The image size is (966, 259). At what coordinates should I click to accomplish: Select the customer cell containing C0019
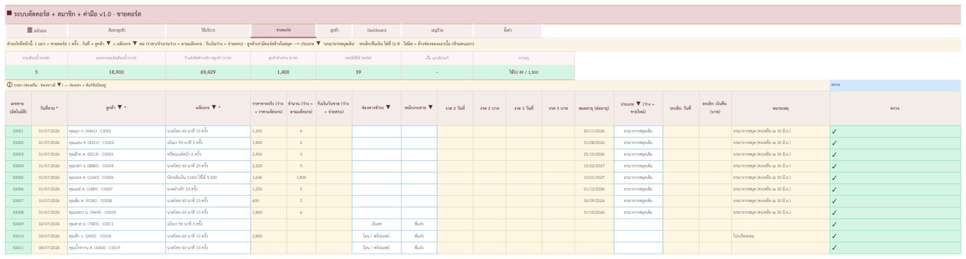coord(117,247)
